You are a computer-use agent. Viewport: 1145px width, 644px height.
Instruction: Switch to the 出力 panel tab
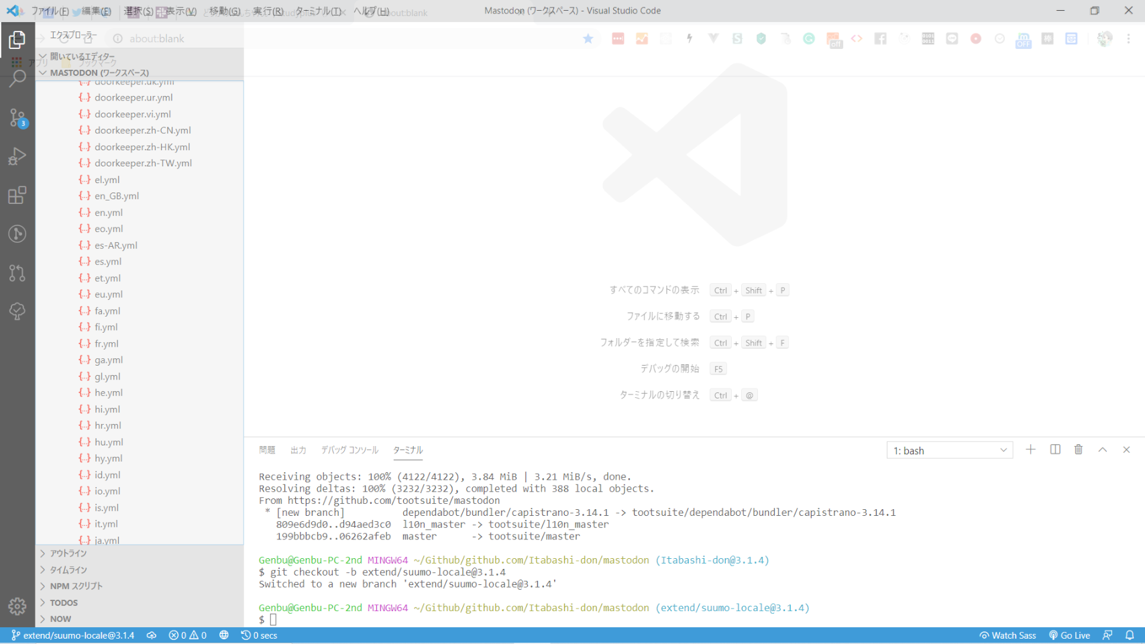click(x=298, y=450)
